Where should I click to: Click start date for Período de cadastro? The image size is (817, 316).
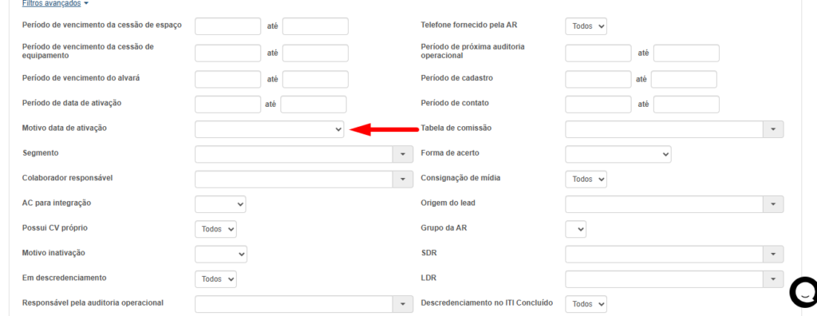pyautogui.click(x=598, y=79)
